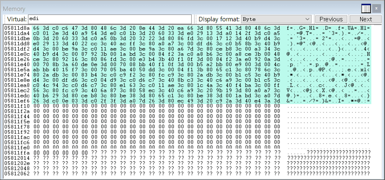Click ASCII column of row 05811d8a
The height and width of the screenshot is (180, 385).
point(329,28)
